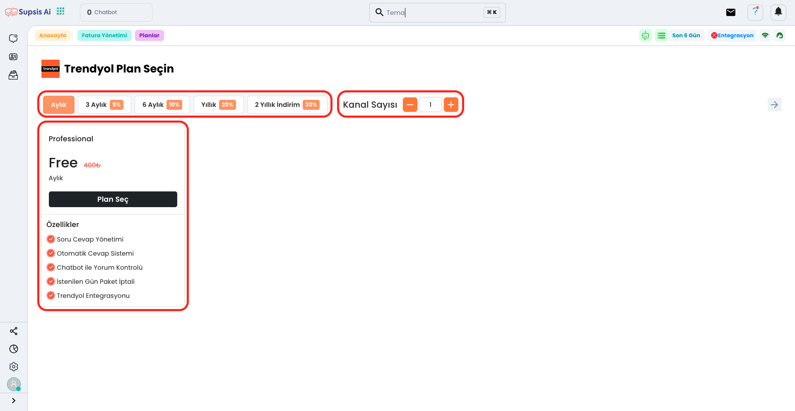Select the 2 Yıllık İndirim period
Image resolution: width=795 pixels, height=411 pixels.
[287, 105]
